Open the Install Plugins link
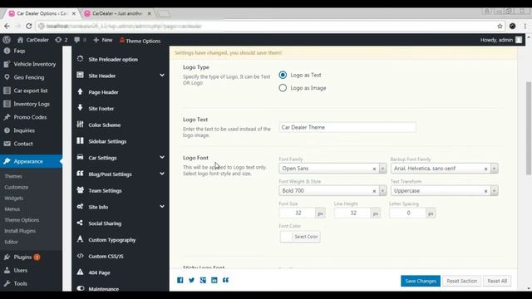532x299 pixels. (x=20, y=231)
